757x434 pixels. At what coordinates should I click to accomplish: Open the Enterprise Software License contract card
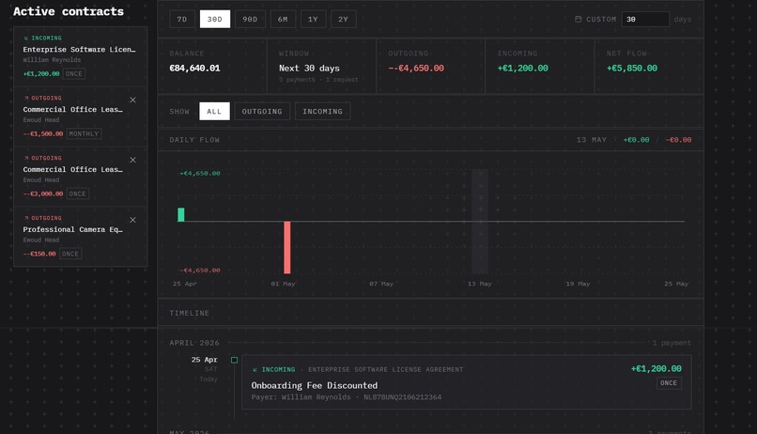[81, 56]
